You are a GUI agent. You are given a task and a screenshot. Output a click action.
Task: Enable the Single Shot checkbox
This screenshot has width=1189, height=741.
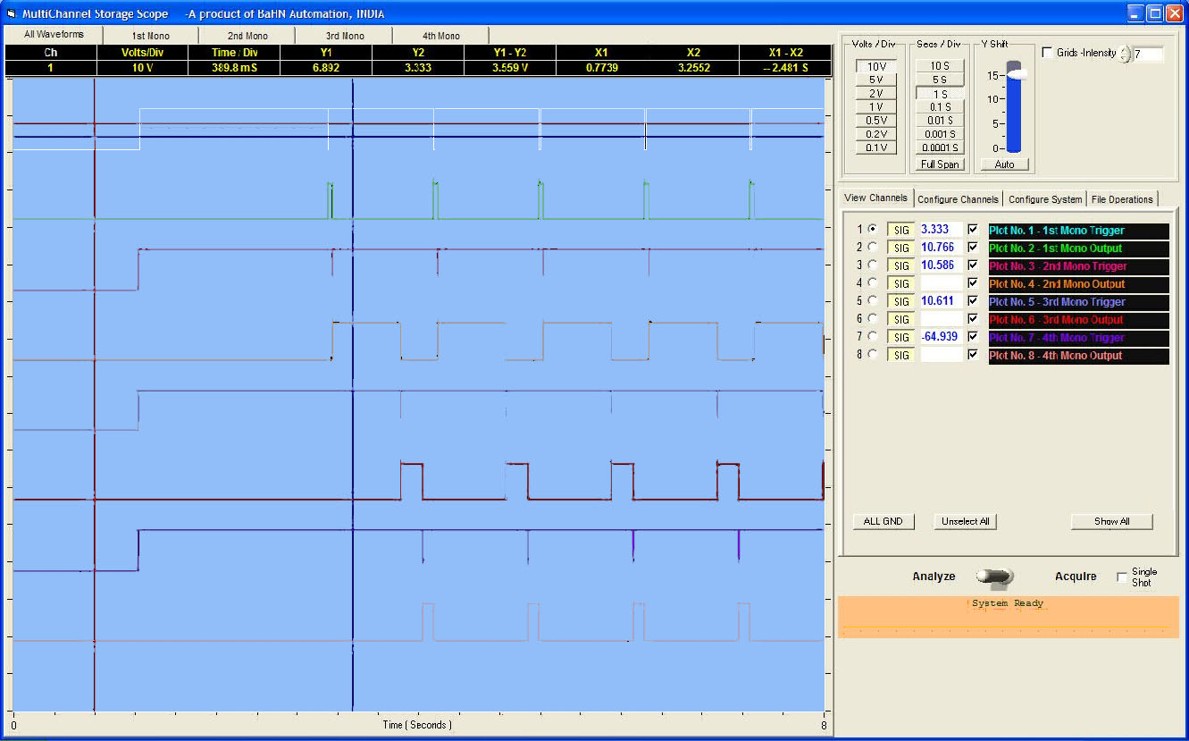pos(1122,577)
